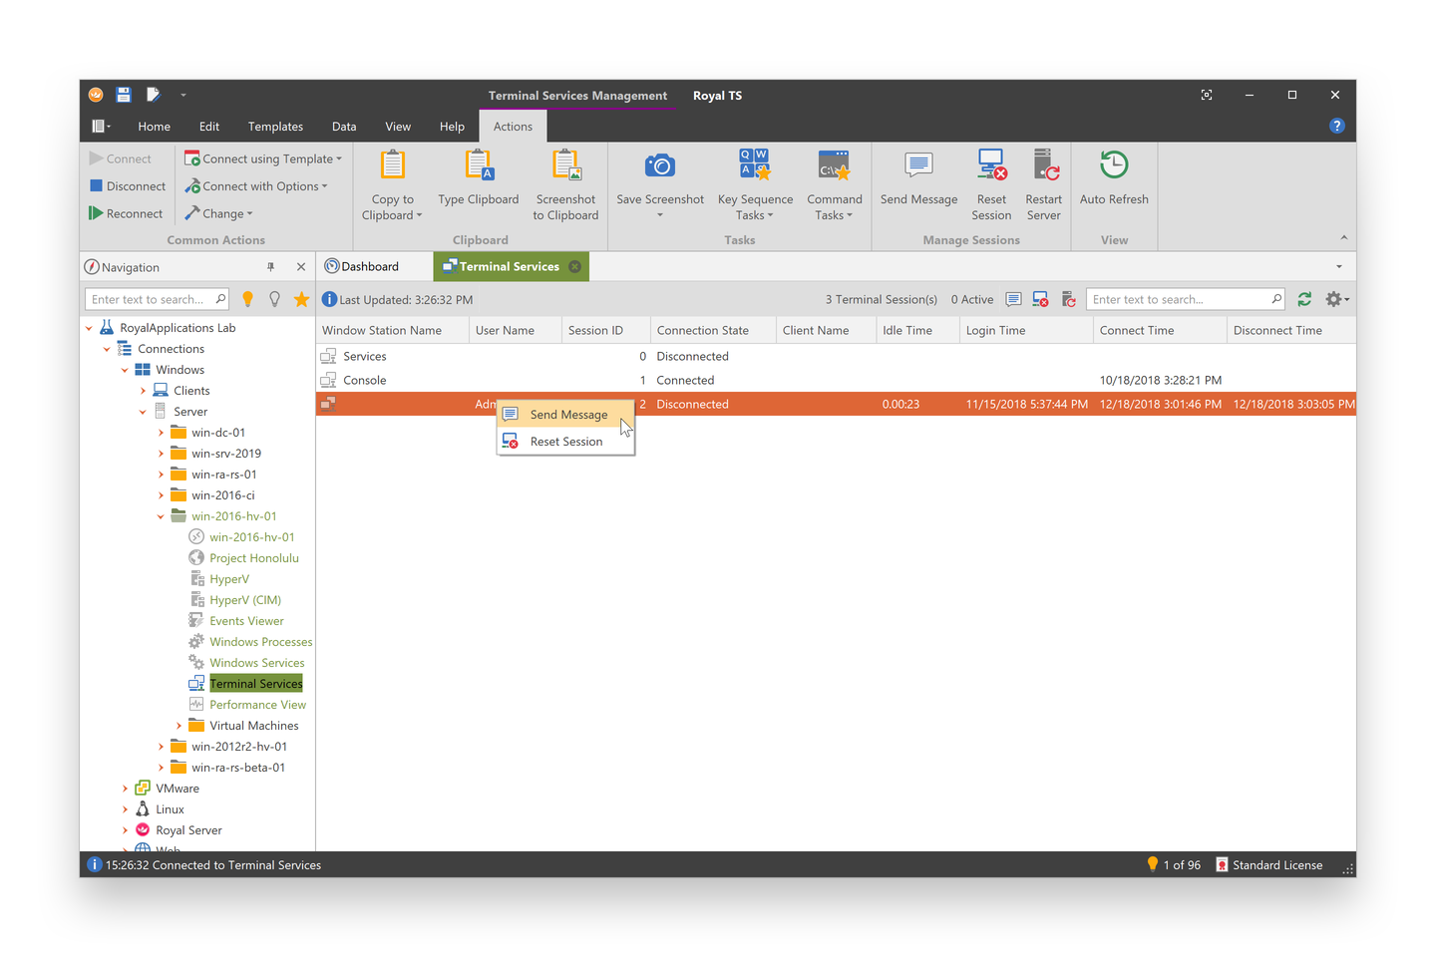Select the Screenshot to Clipboard tool
The image size is (1436, 957).
click(565, 185)
